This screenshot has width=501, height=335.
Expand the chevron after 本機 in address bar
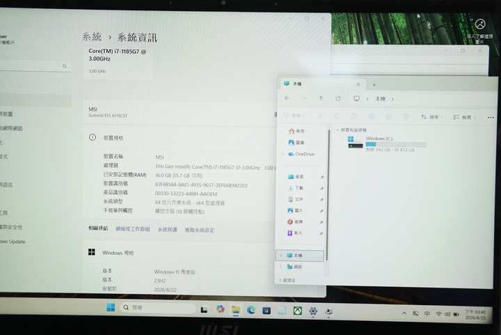point(392,99)
